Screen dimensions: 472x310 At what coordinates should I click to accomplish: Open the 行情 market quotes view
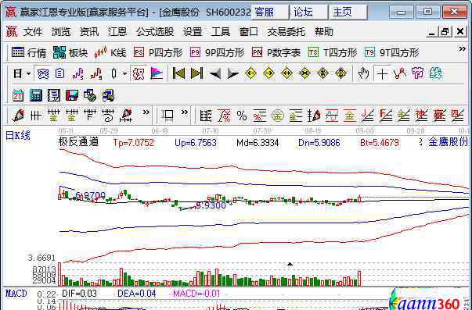pos(29,53)
